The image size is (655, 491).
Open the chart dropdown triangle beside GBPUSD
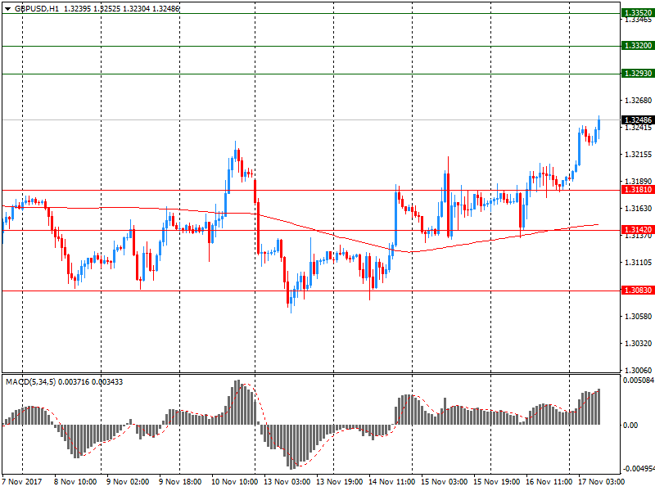(8, 9)
